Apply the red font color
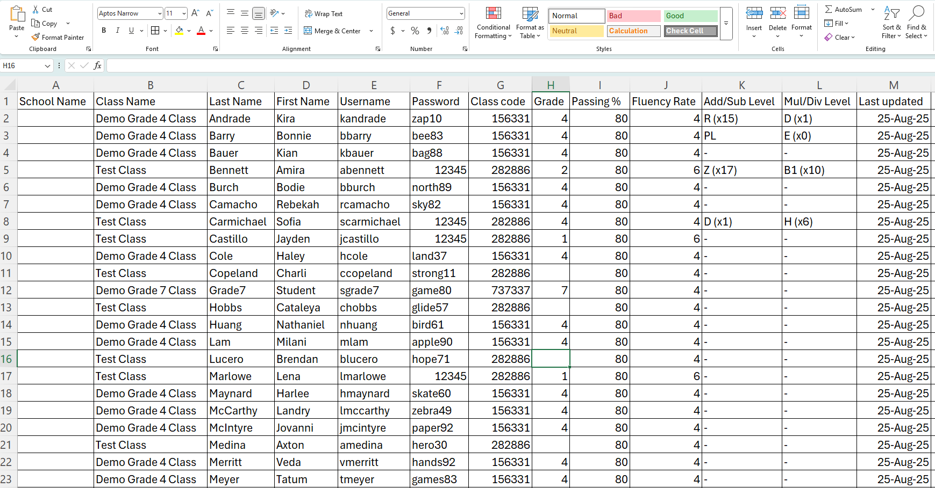This screenshot has width=935, height=488. tap(201, 31)
